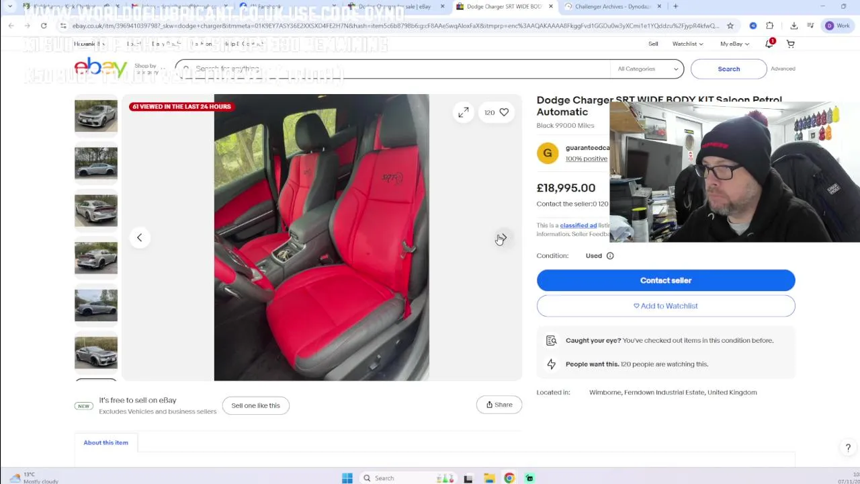Open help question mark icon
Image resolution: width=860 pixels, height=484 pixels.
coord(848,448)
